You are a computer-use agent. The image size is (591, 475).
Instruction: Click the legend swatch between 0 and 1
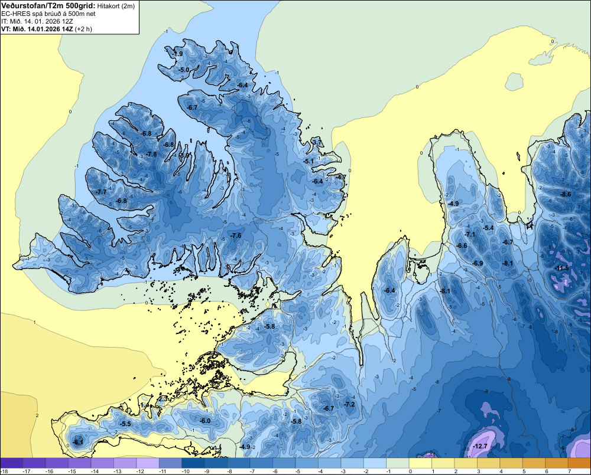420,463
